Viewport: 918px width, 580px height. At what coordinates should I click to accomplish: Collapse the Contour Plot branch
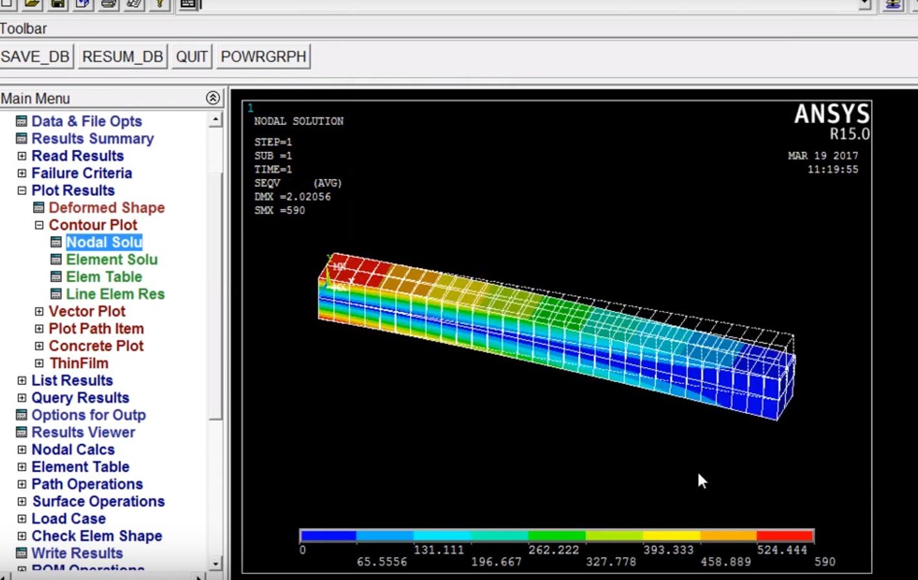tap(39, 225)
